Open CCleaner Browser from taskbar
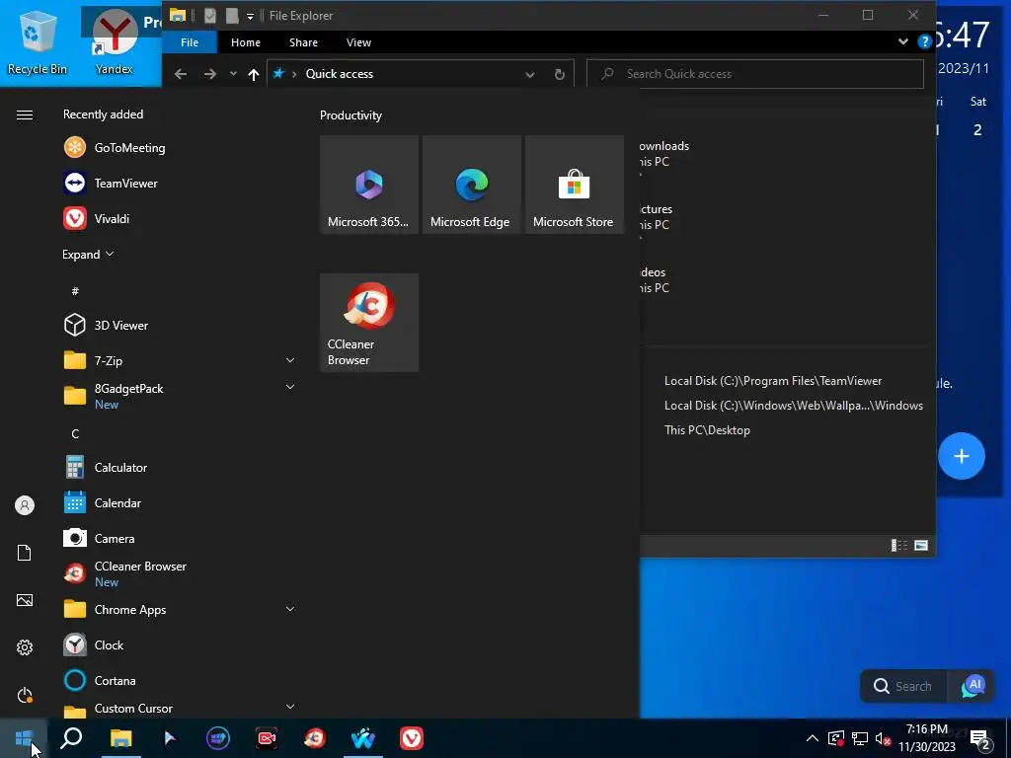 [315, 738]
